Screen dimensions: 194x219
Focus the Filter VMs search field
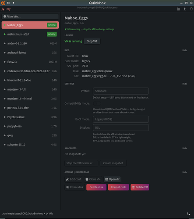click(30, 17)
